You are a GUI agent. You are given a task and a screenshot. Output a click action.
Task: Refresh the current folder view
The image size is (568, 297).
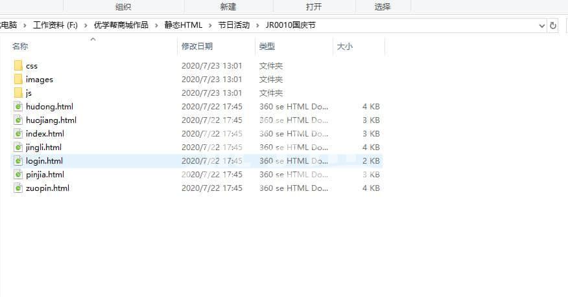[553, 25]
